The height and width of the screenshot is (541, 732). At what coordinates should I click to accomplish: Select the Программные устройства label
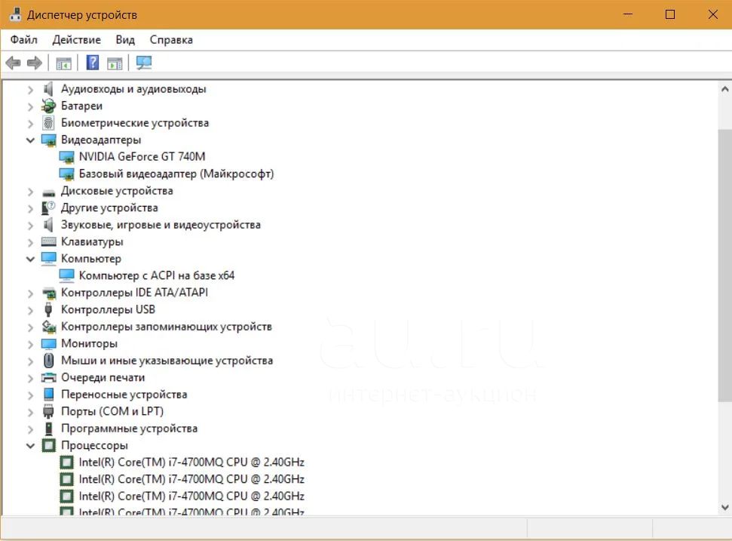[x=129, y=429]
